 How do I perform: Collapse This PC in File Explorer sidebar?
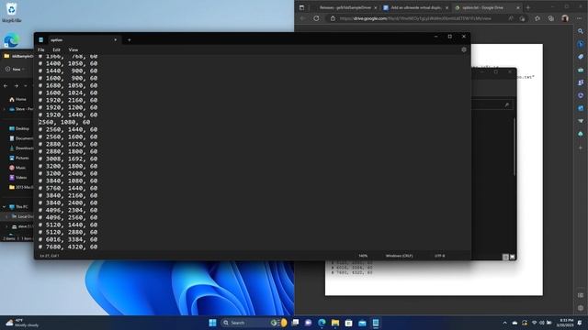pos(4,206)
